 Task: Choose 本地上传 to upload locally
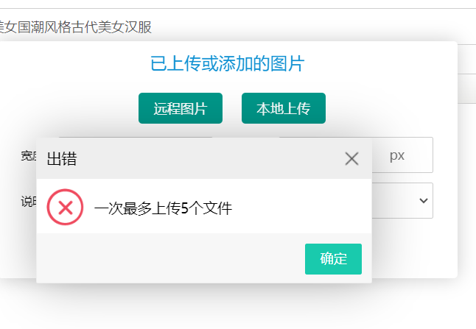coord(283,109)
